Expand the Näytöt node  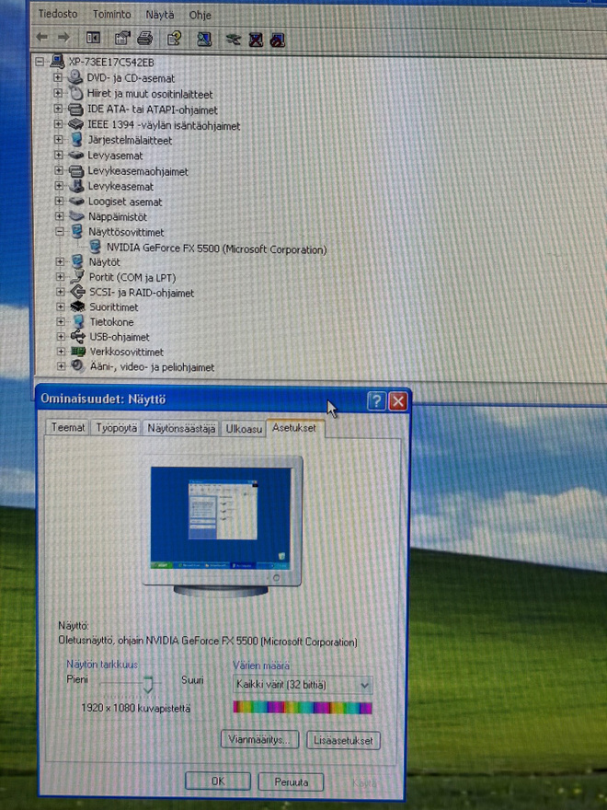[60, 262]
